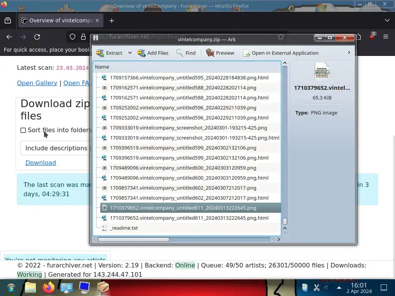Open Include descriptions dropdown
The width and height of the screenshot is (395, 296).
(x=56, y=148)
